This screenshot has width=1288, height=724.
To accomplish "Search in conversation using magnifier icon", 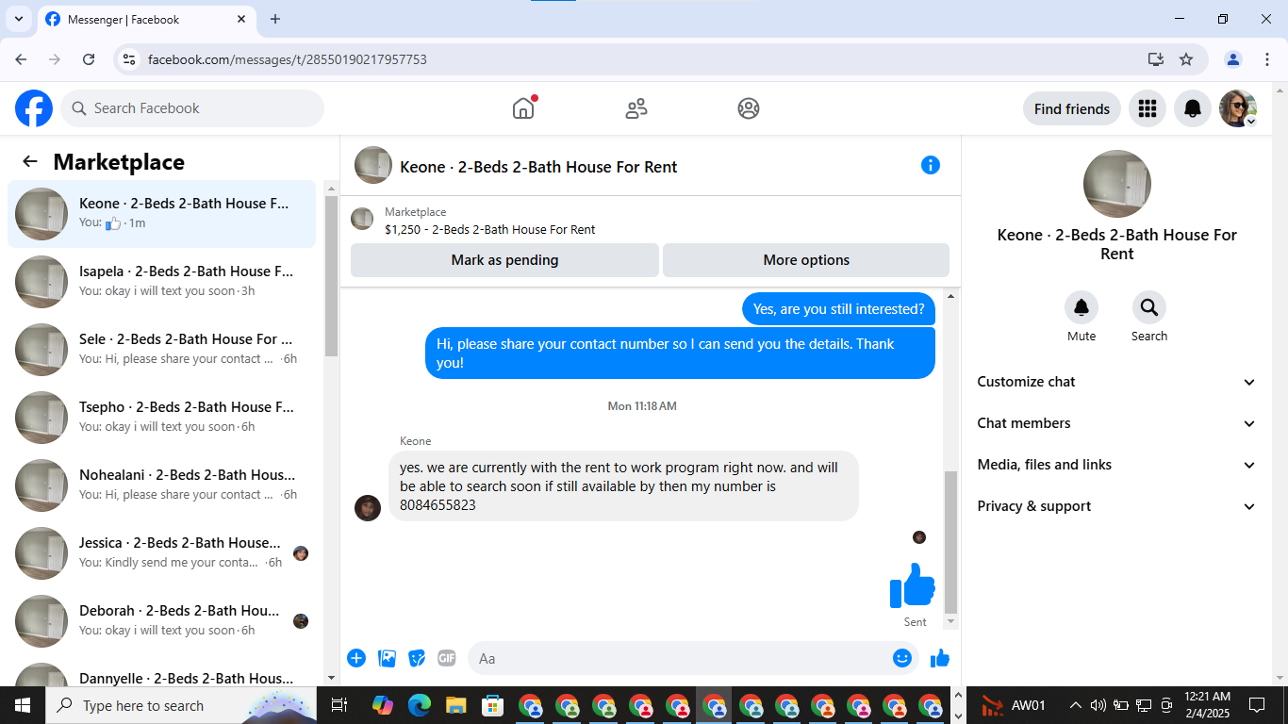I will pos(1149,307).
